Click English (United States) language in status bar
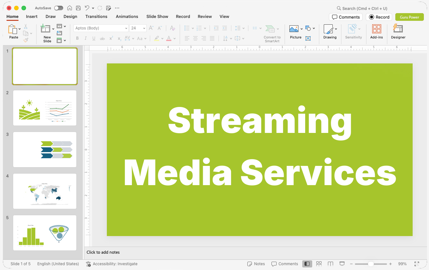429x270 pixels. (x=58, y=264)
